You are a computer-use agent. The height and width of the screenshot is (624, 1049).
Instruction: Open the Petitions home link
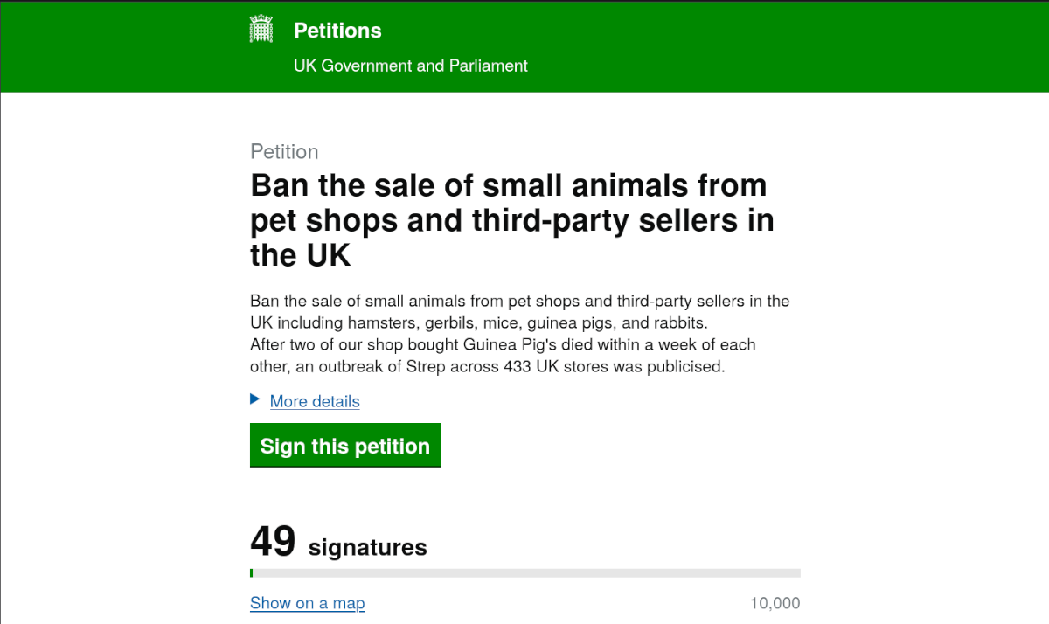pyautogui.click(x=337, y=31)
